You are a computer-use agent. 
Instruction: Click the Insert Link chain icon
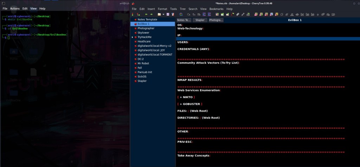238,14
